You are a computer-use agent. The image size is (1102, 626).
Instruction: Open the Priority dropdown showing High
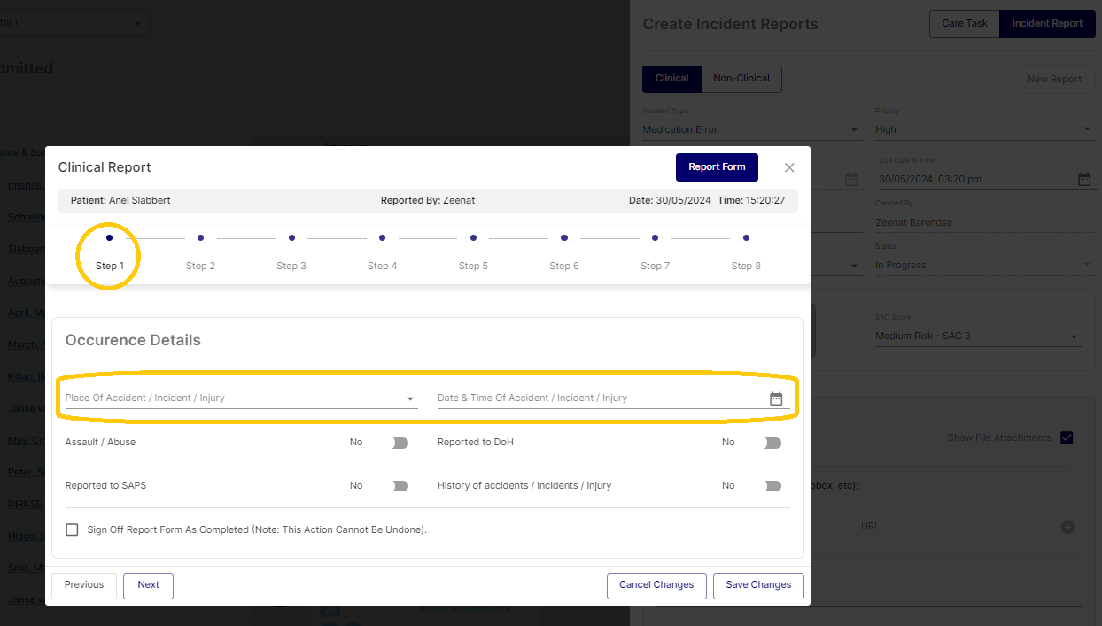coord(982,129)
